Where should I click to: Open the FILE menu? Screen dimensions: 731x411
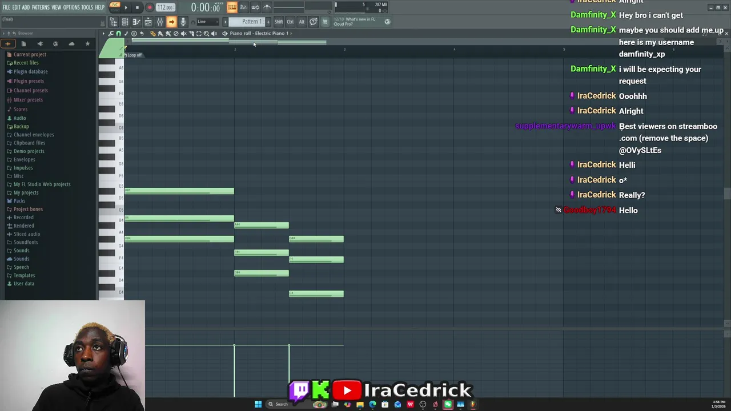click(x=6, y=7)
